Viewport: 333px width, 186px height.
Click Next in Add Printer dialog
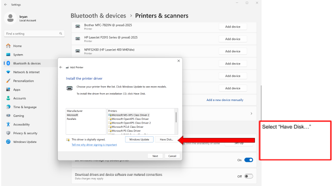coord(155,156)
